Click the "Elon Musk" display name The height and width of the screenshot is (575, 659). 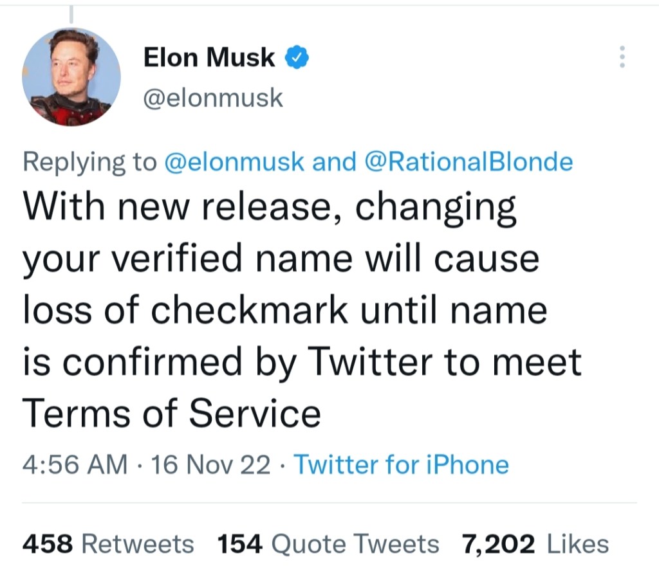[x=209, y=58]
